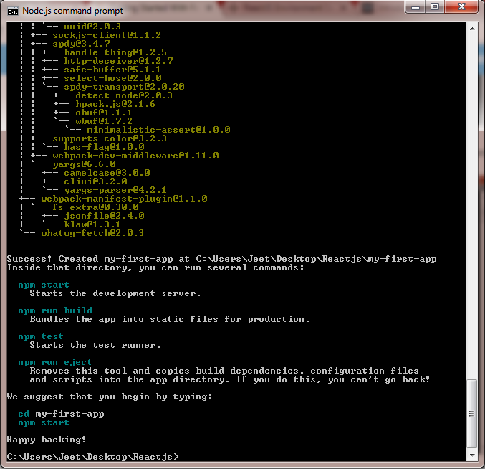This screenshot has height=469, width=485.
Task: Click the 'Node.js command prompt' title text
Action: 72,11
